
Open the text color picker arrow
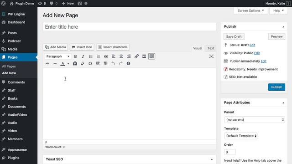click(68, 64)
